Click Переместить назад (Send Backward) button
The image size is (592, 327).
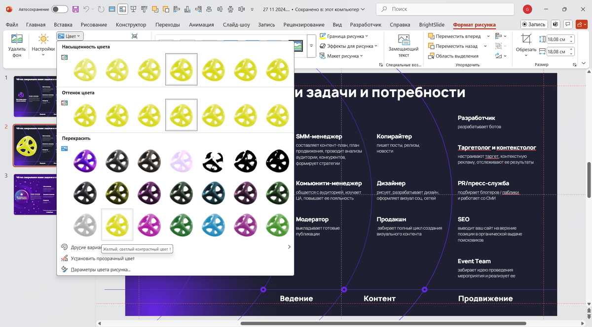pos(452,46)
